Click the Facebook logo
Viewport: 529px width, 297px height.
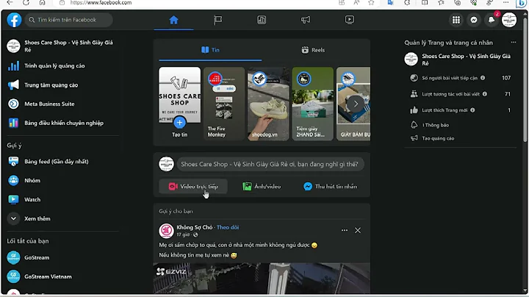[x=14, y=20]
